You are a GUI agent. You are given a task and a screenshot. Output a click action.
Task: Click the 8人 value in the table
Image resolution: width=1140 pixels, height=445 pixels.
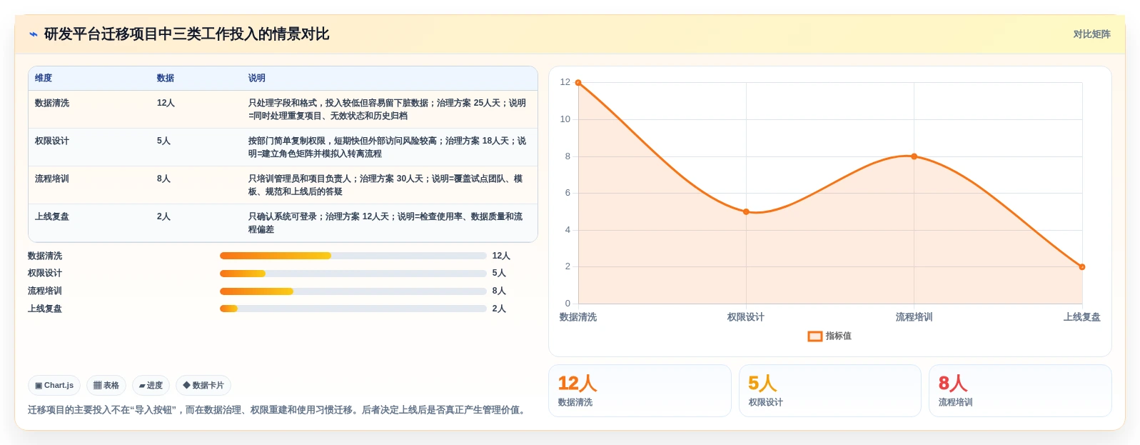click(163, 179)
